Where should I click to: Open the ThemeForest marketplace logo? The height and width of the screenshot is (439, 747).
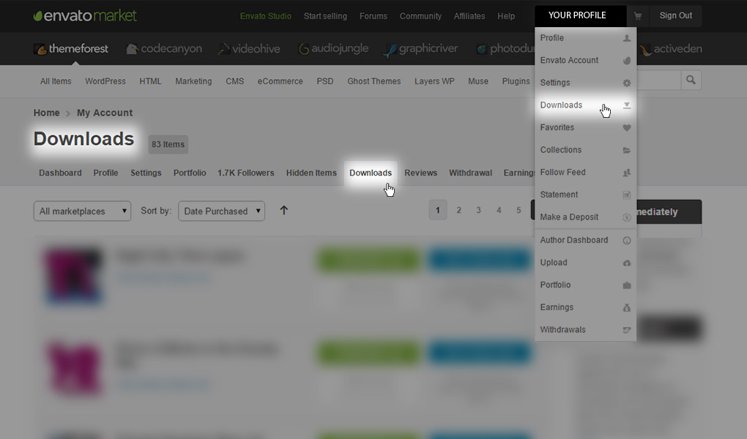point(71,49)
